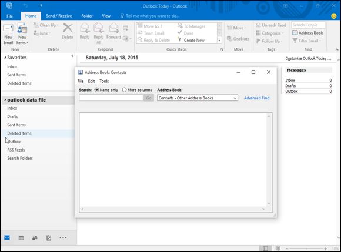This screenshot has height=252, width=341.
Task: Click the Go button
Action: click(x=149, y=98)
